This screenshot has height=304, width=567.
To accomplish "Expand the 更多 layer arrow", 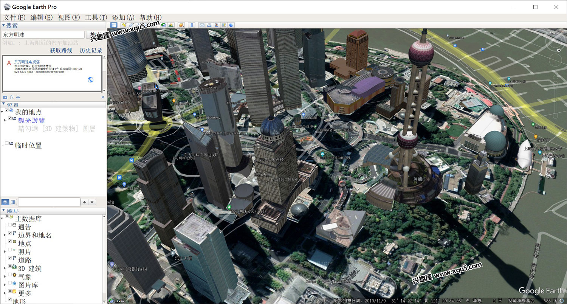I will [x=5, y=293].
